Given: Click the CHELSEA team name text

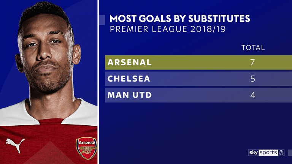Looking at the screenshot, I should tap(129, 79).
